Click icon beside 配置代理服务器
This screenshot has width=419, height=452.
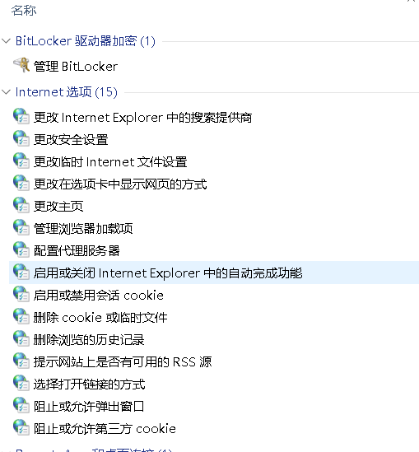tap(21, 249)
